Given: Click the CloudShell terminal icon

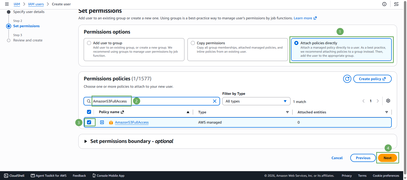Looking at the screenshot, I should 6,176.
